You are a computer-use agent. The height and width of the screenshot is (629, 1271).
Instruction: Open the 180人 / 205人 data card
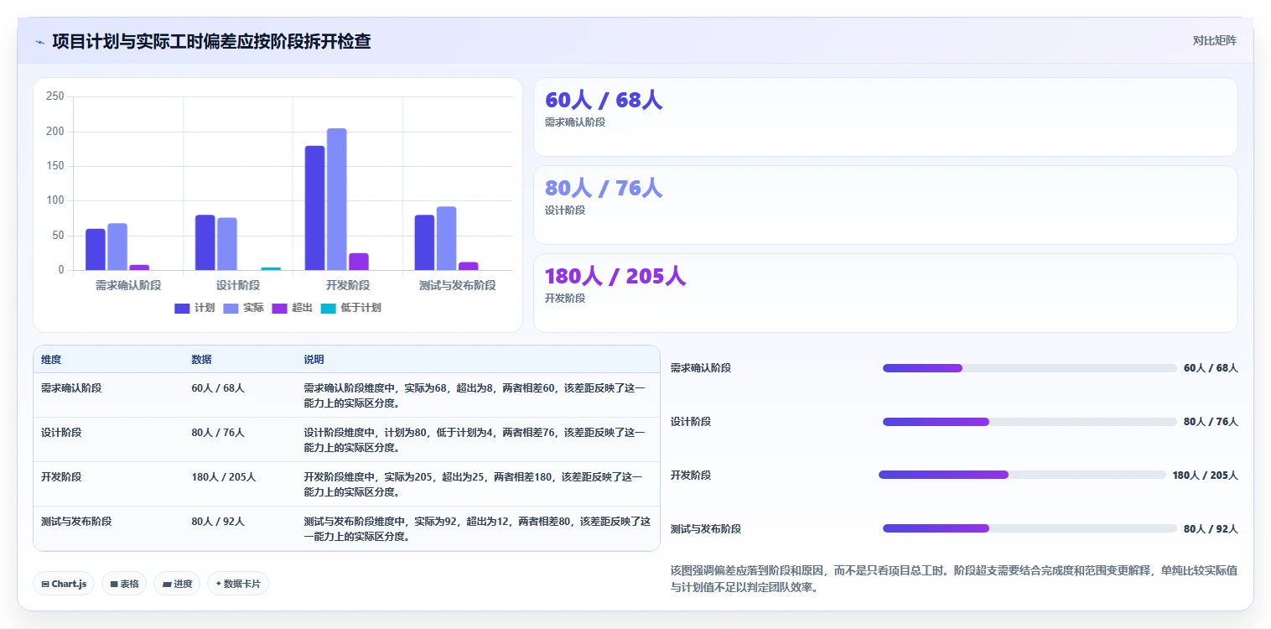pyautogui.click(x=885, y=293)
